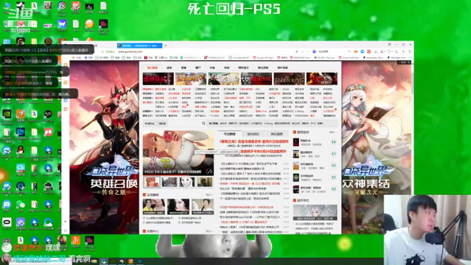Open the STEAM_DD bookmark

215,58
